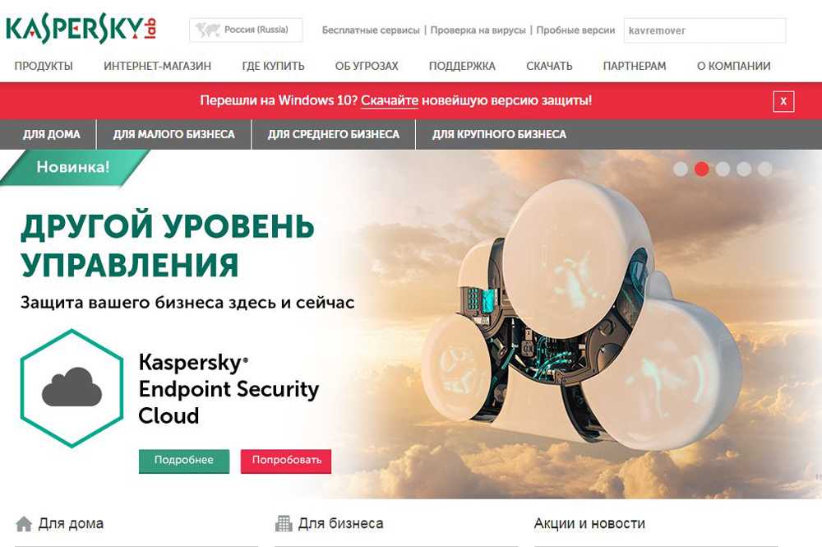Switch to ДЛЯ КРУПНОГО БИЗНЕСА tab
Image resolution: width=822 pixels, height=547 pixels.
tap(499, 134)
